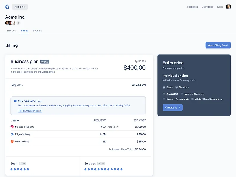Click the $40.00 estimated cost
Image resolution: width=236 pixels, height=177 pixels.
point(141,134)
